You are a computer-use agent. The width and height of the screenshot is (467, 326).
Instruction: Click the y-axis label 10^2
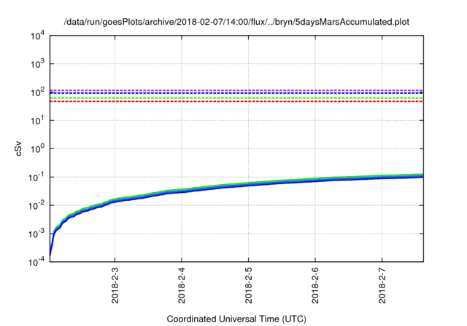click(37, 92)
